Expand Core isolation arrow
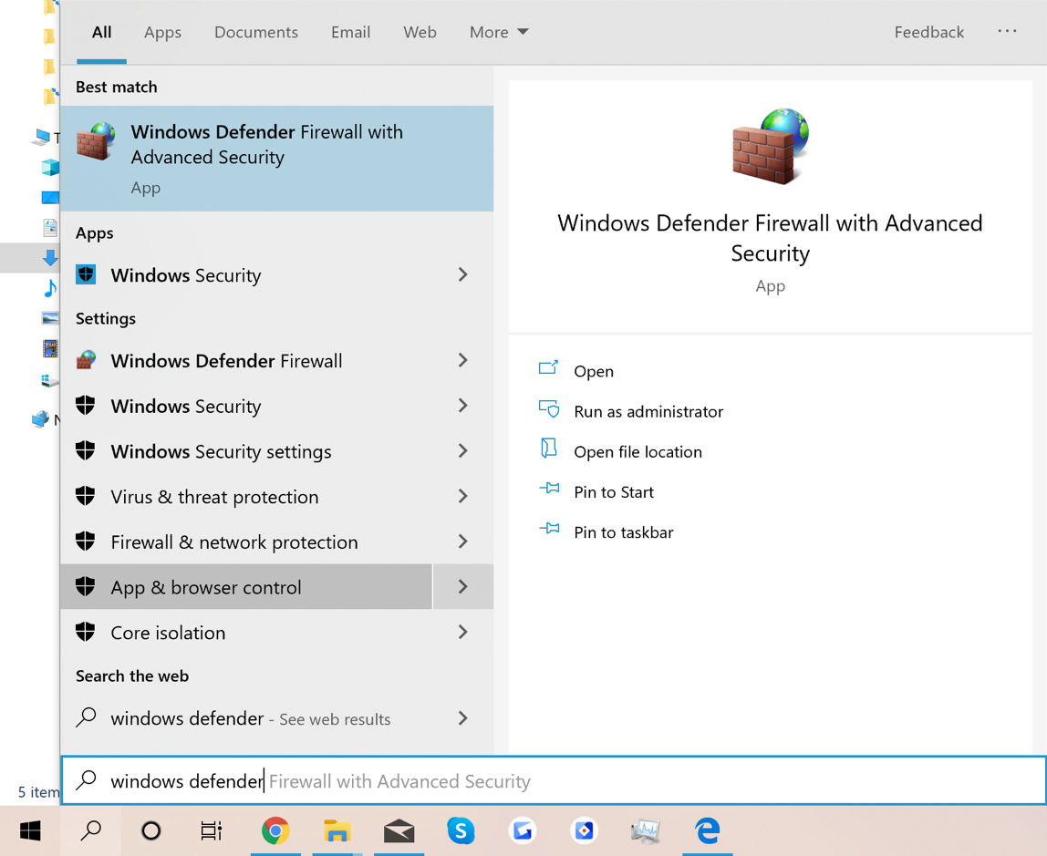Viewport: 1047px width, 856px height. (x=462, y=633)
